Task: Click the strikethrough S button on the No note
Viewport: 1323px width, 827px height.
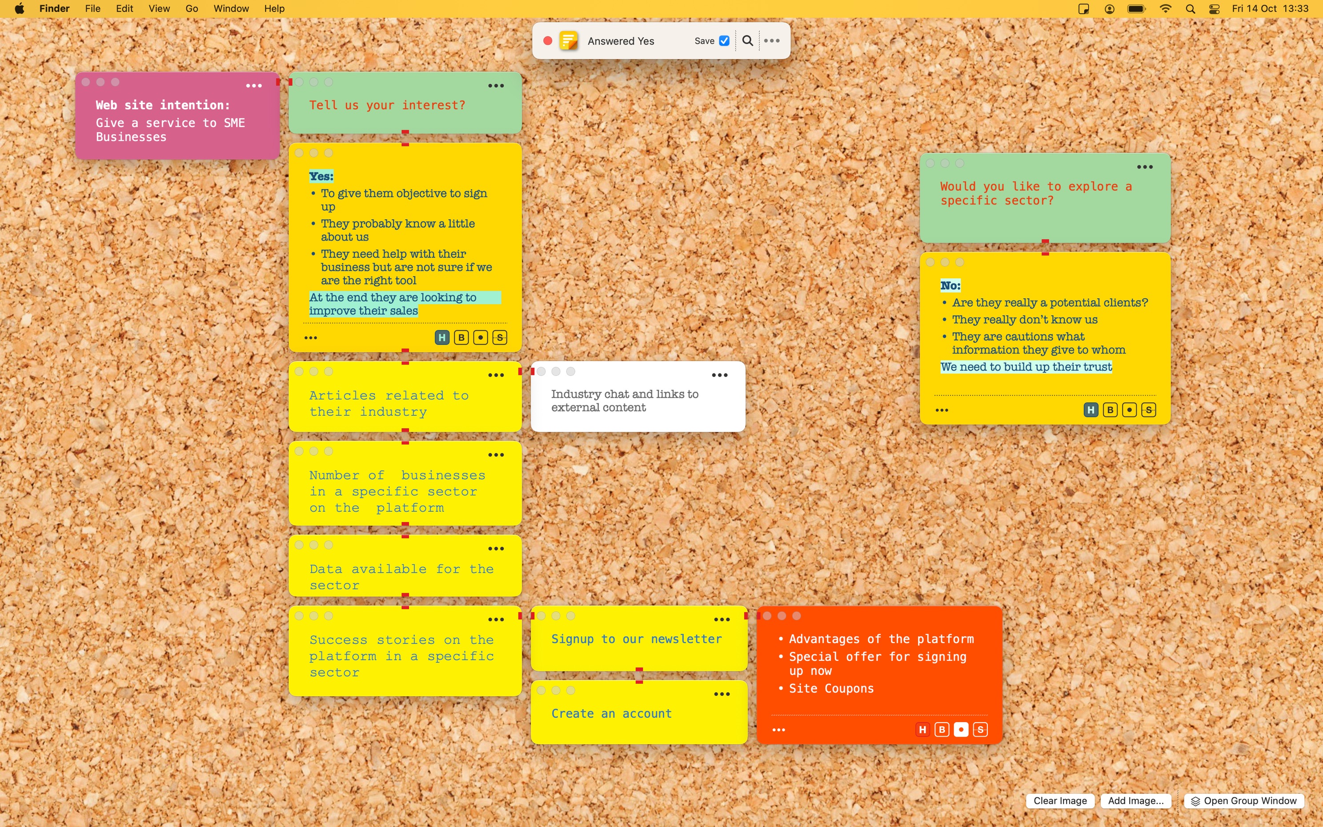Action: click(x=1149, y=410)
